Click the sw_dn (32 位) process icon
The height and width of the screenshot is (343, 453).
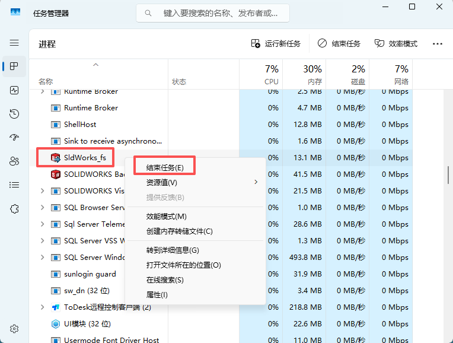click(56, 291)
